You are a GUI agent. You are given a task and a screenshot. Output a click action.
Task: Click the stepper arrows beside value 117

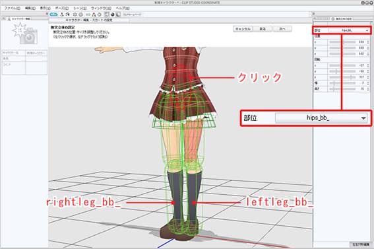click(x=367, y=77)
